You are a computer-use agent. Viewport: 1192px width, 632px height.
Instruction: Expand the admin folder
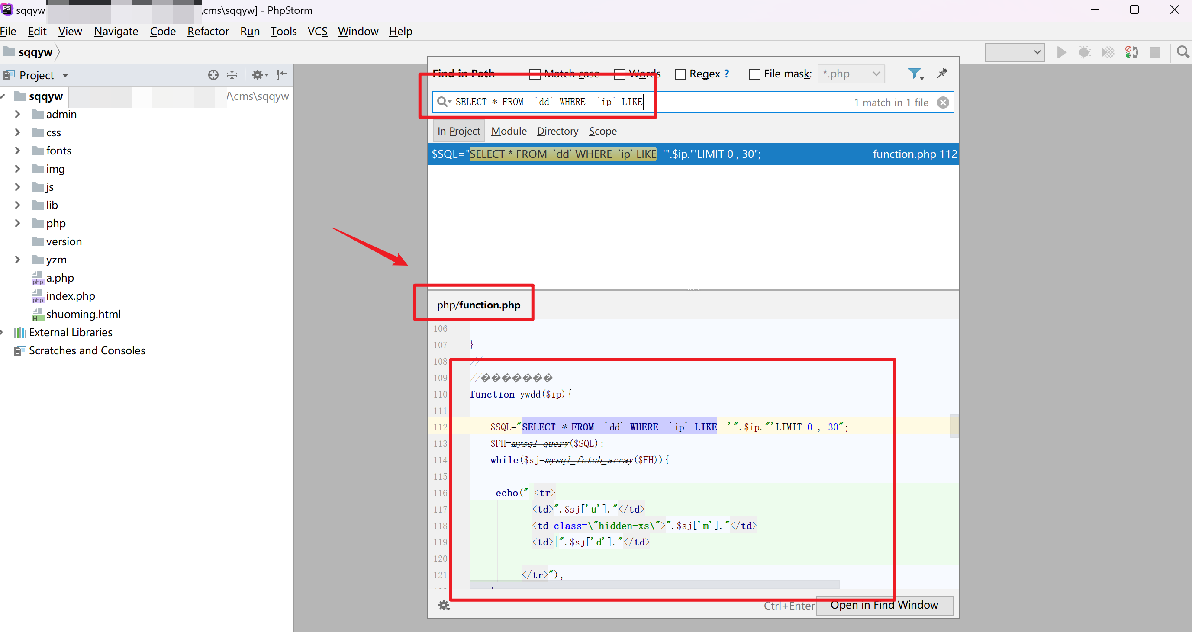click(x=18, y=114)
